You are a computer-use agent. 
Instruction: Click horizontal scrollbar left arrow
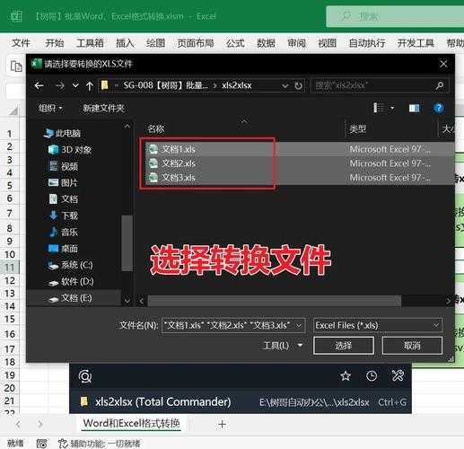pos(142,301)
